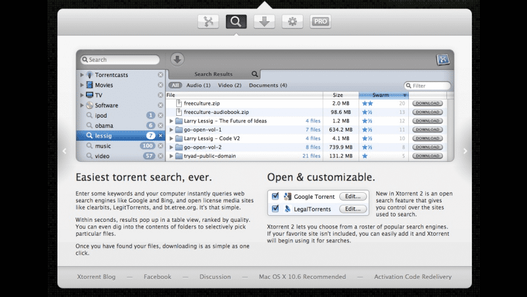
Task: Edit the Google Torrent search engine
Action: 353,196
